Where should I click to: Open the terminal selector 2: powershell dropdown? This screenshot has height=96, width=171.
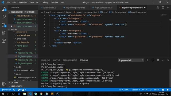131,60
